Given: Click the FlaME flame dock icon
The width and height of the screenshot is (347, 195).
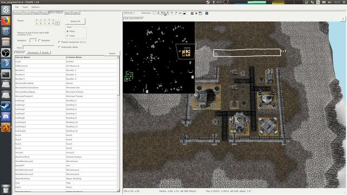Looking at the screenshot, I should coord(6,128).
